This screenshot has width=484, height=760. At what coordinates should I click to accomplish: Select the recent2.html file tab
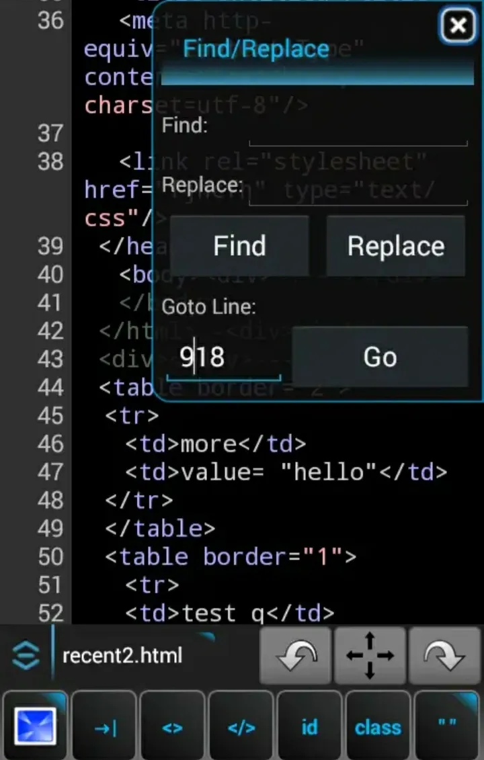pyautogui.click(x=122, y=655)
